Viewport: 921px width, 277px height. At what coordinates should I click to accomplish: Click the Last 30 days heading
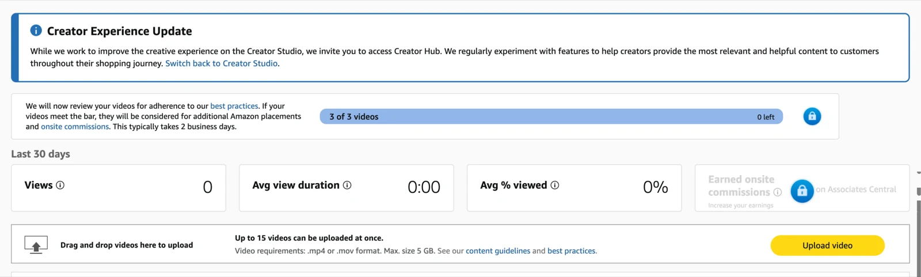pos(40,154)
